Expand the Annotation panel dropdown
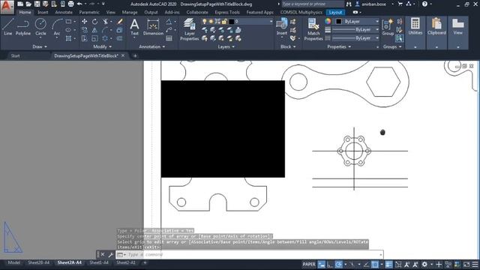Viewport: 480px width, 270px height. (151, 46)
